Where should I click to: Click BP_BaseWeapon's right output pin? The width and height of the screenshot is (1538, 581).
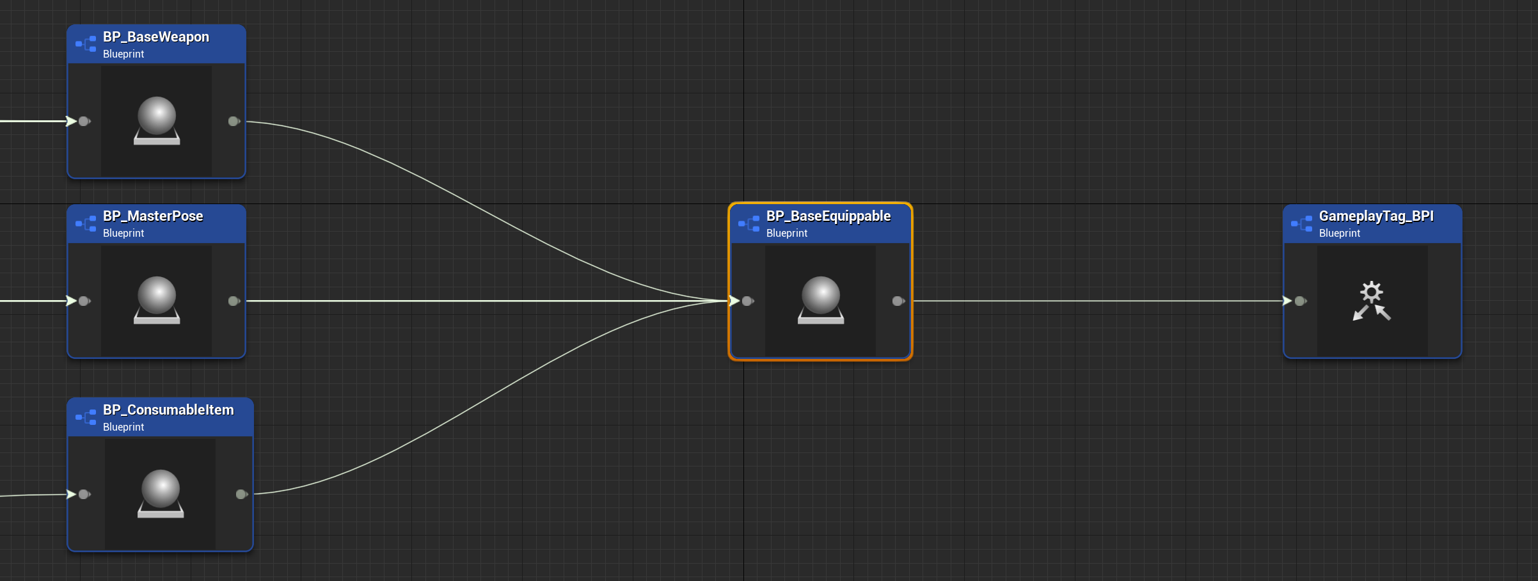point(234,121)
